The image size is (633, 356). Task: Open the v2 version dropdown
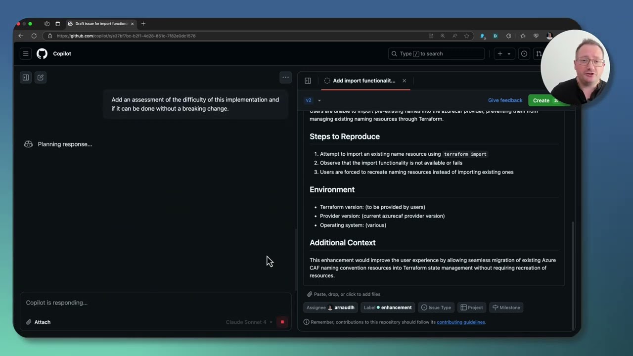(x=313, y=100)
